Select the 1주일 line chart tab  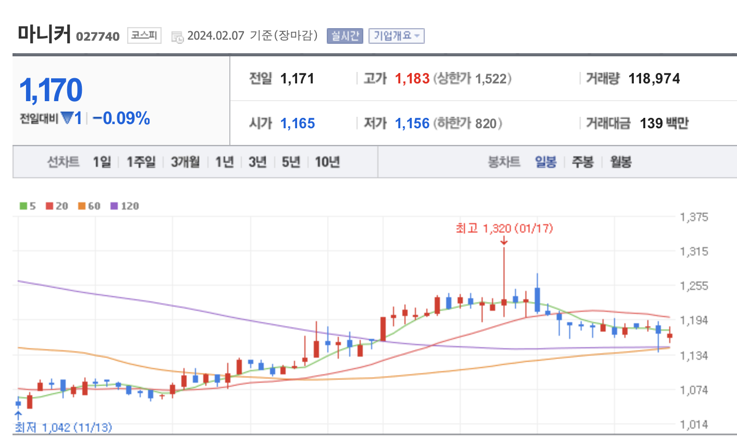[141, 162]
